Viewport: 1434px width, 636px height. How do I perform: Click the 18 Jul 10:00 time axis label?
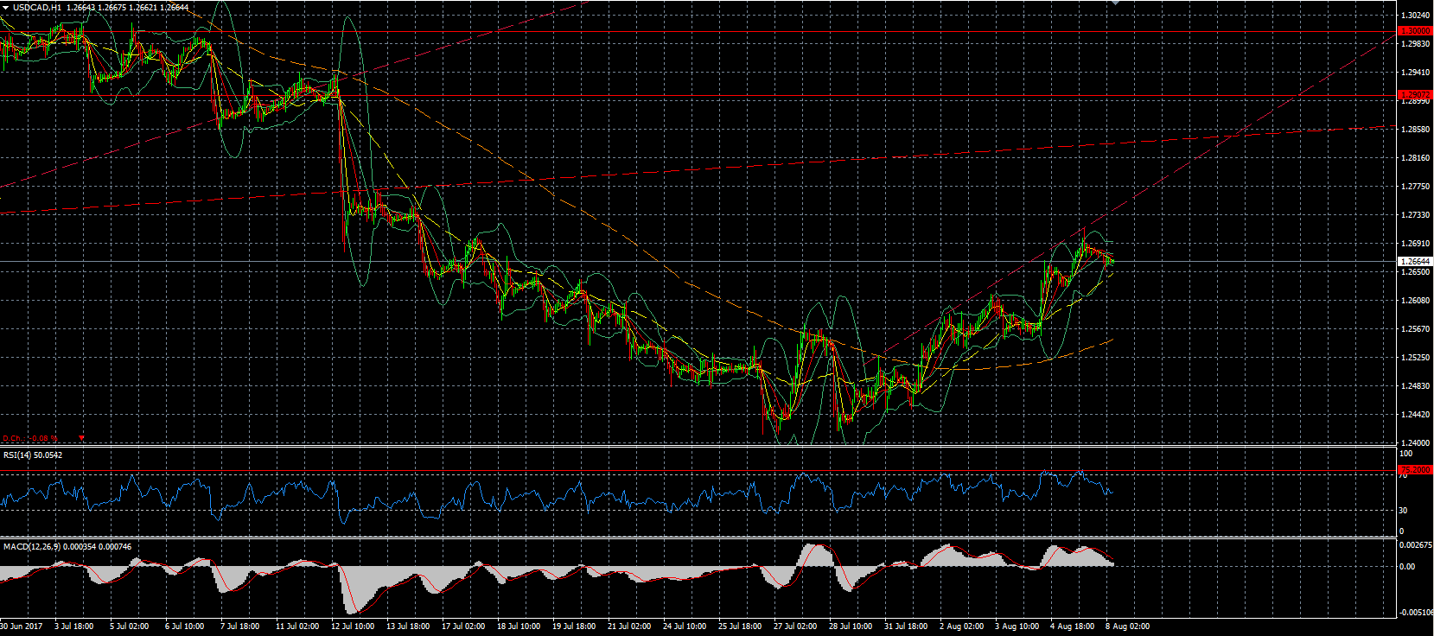click(x=519, y=626)
